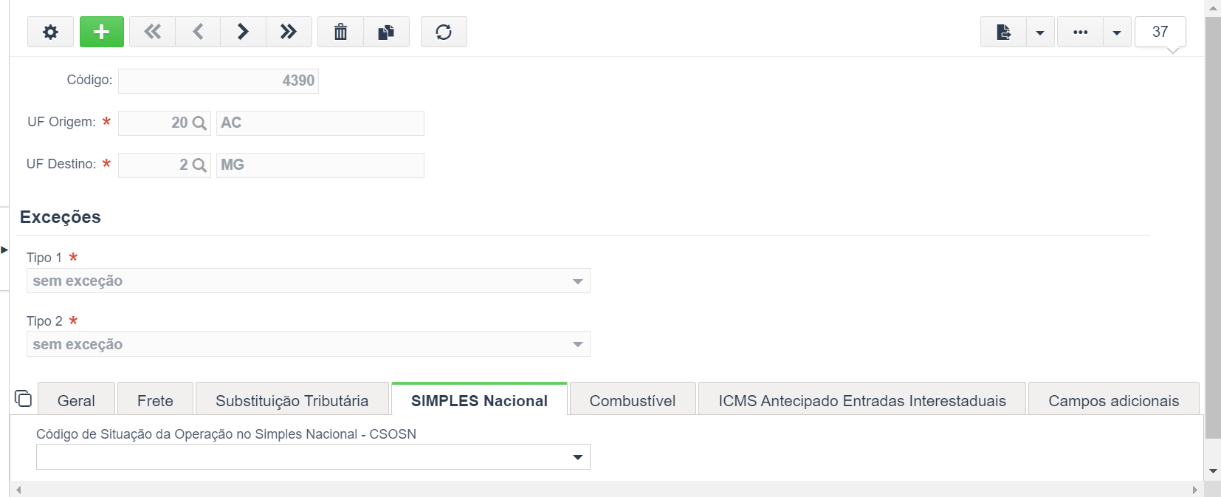Go to the previous record

coord(198,32)
